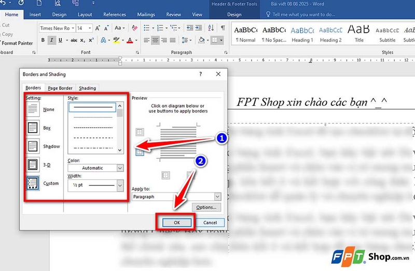The height and width of the screenshot is (271, 415).
Task: Toggle Subscript formatting
Action: 82,40
